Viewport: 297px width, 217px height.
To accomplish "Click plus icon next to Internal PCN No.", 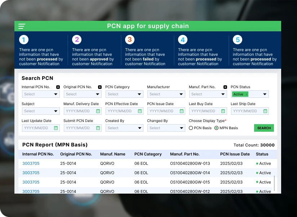I will [58, 87].
